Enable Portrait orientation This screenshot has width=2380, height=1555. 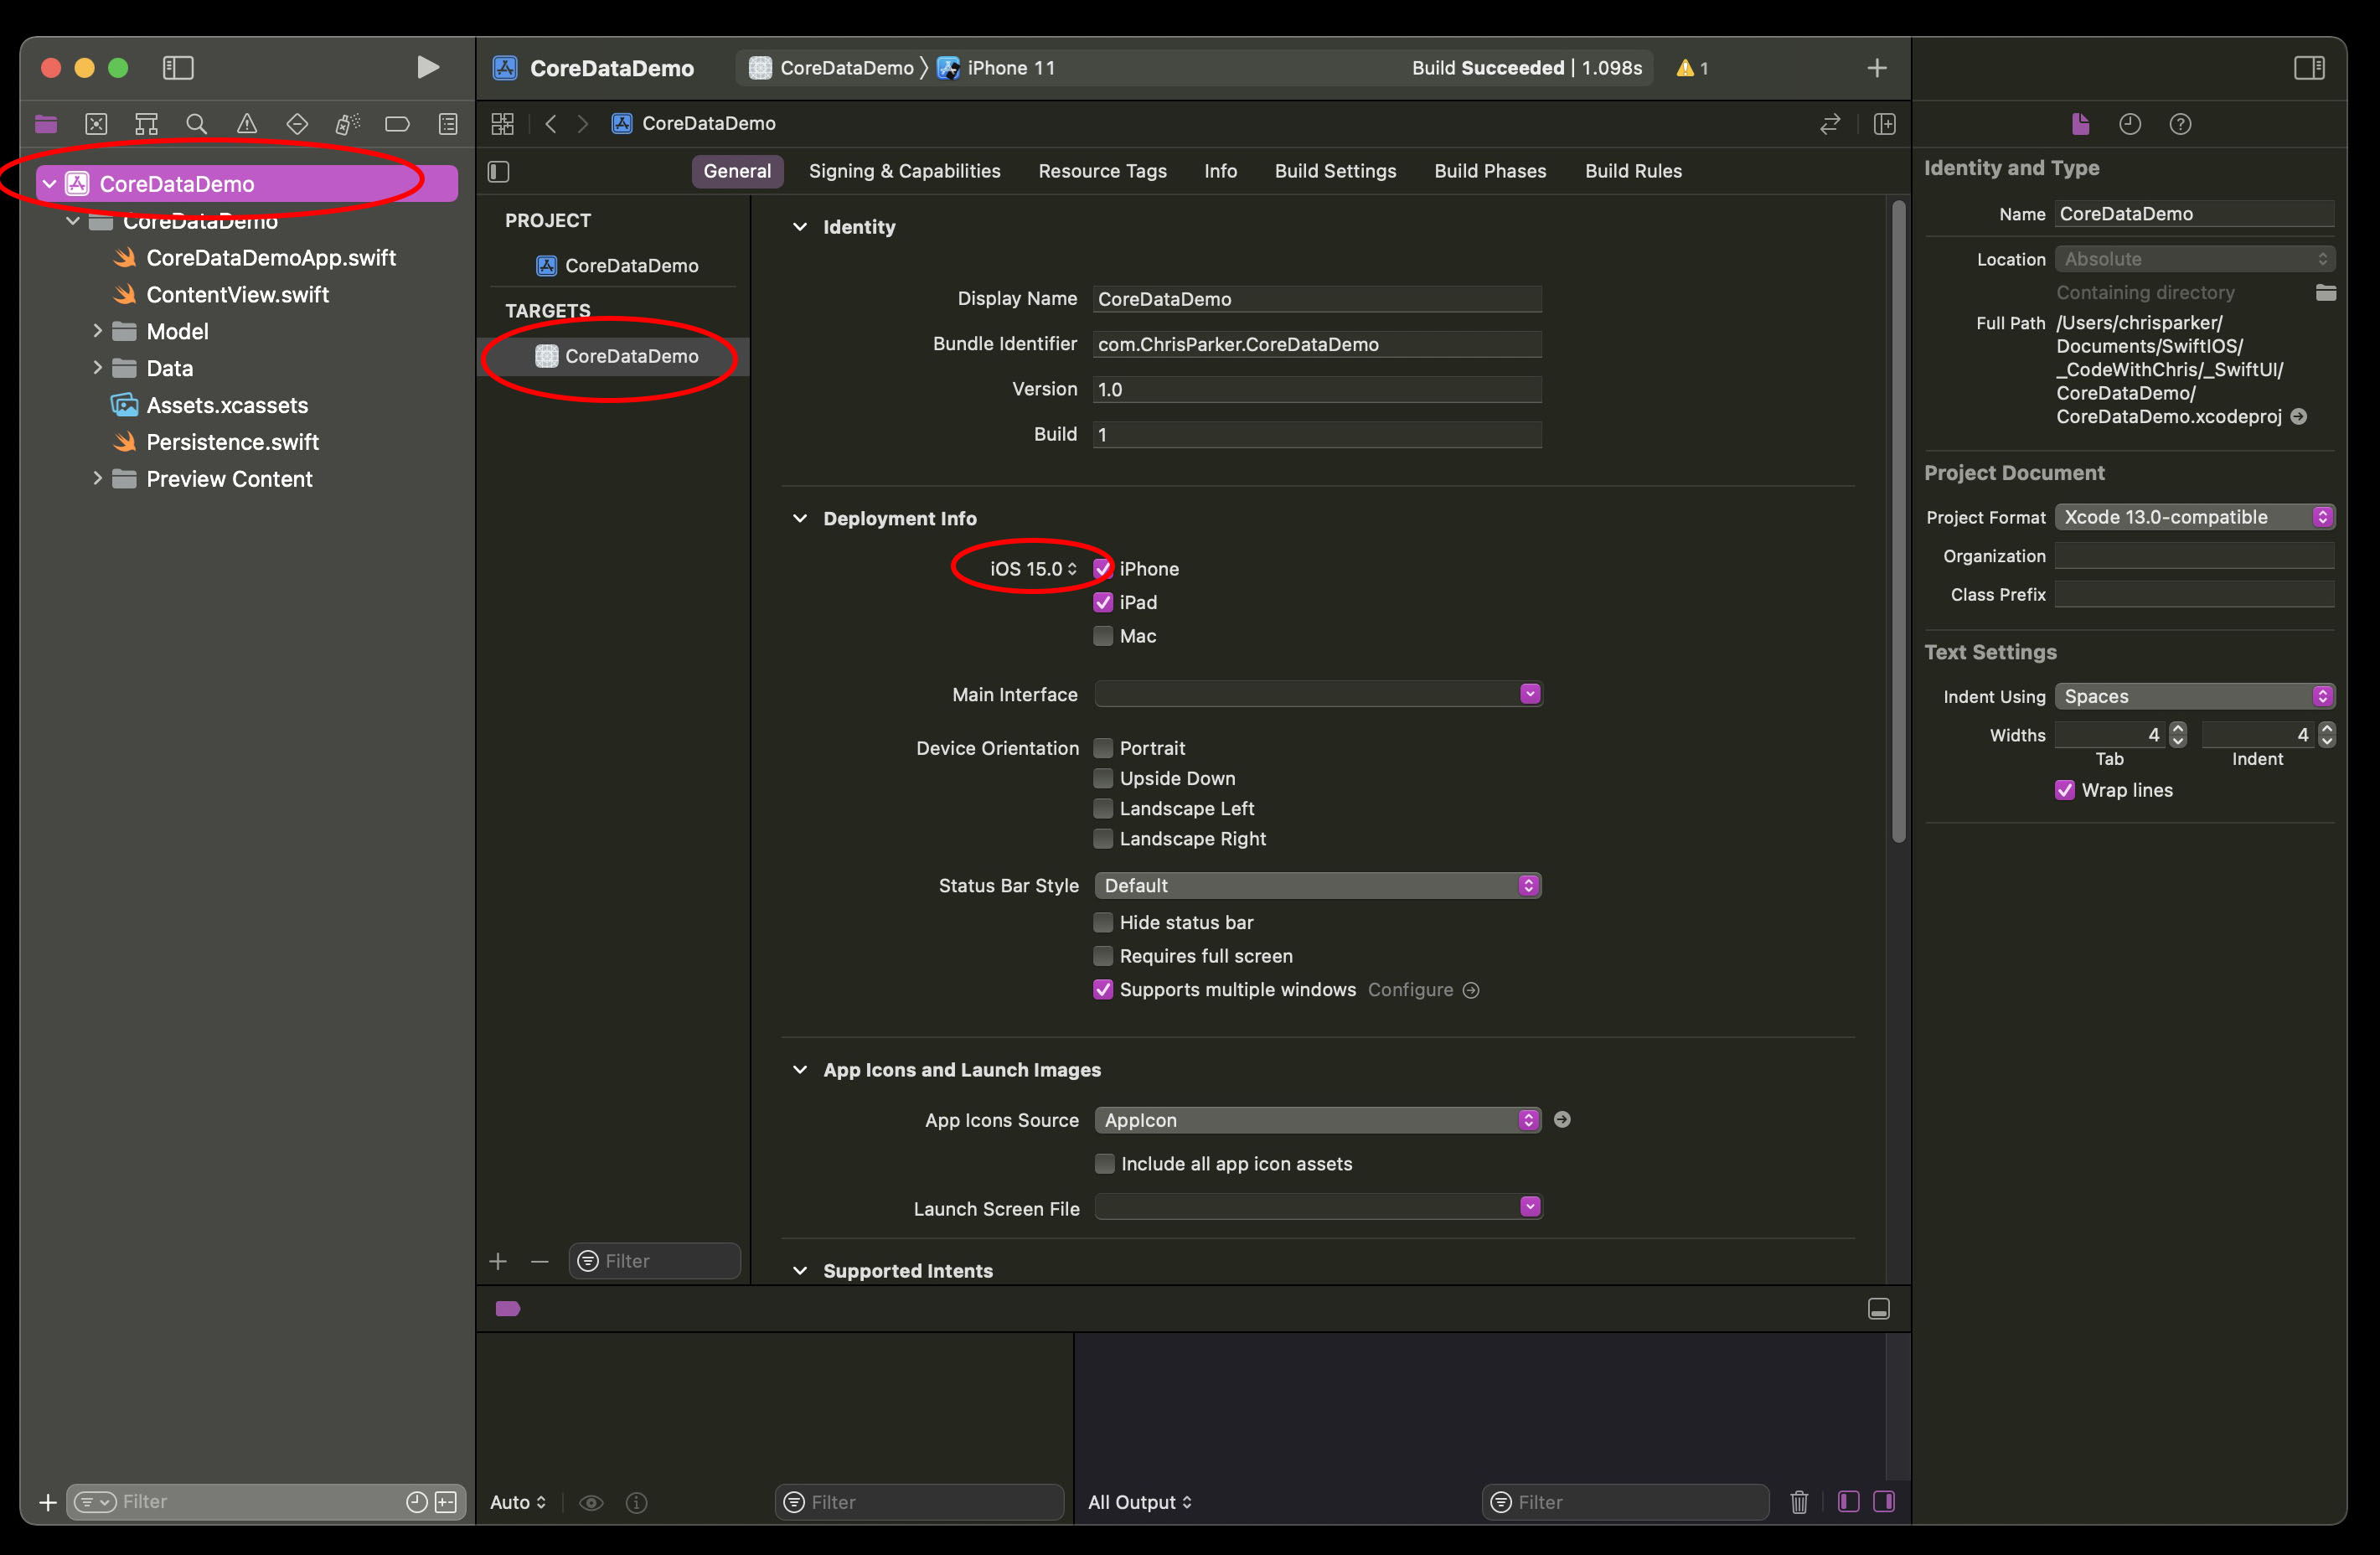(1103, 748)
